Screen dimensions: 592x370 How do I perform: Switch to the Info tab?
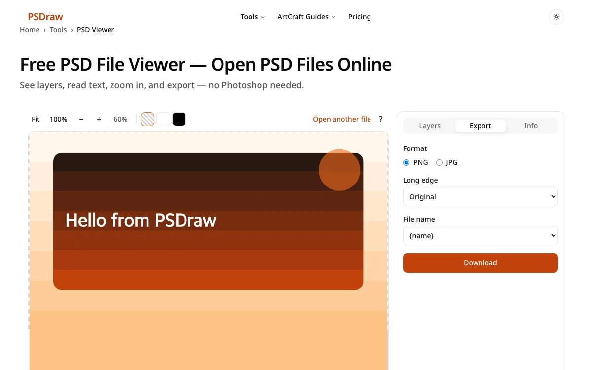coord(531,126)
